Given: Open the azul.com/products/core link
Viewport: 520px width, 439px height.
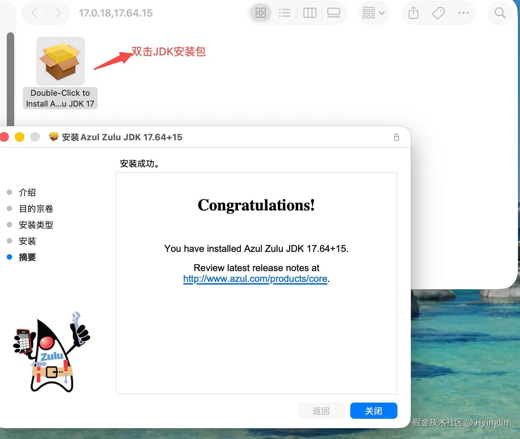Looking at the screenshot, I should click(255, 279).
